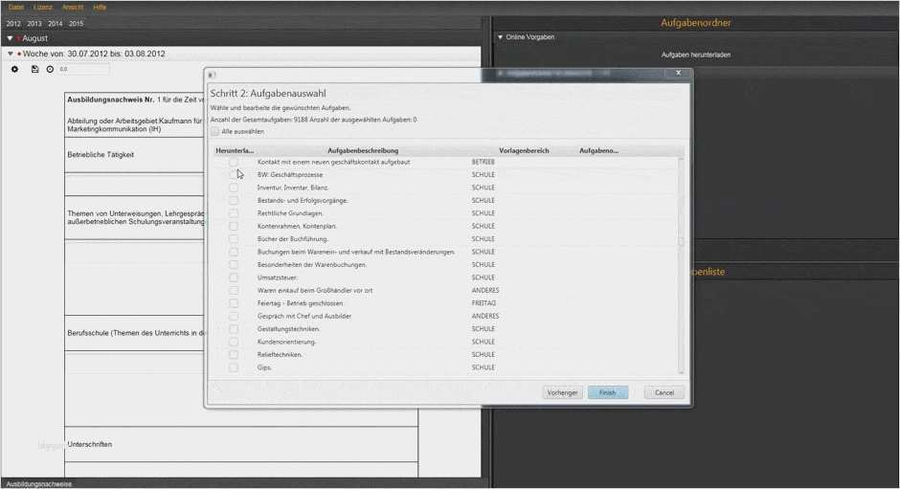The width and height of the screenshot is (900, 489).
Task: Select the Besonderheiten der Warenbuchungen row text
Action: point(312,264)
